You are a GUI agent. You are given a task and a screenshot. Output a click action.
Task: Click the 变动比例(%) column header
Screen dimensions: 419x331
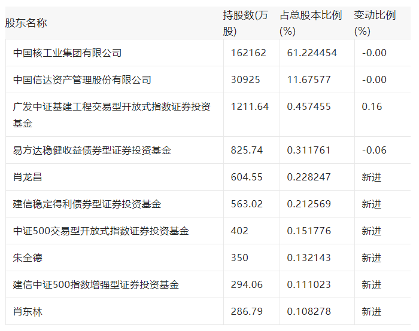(375, 23)
